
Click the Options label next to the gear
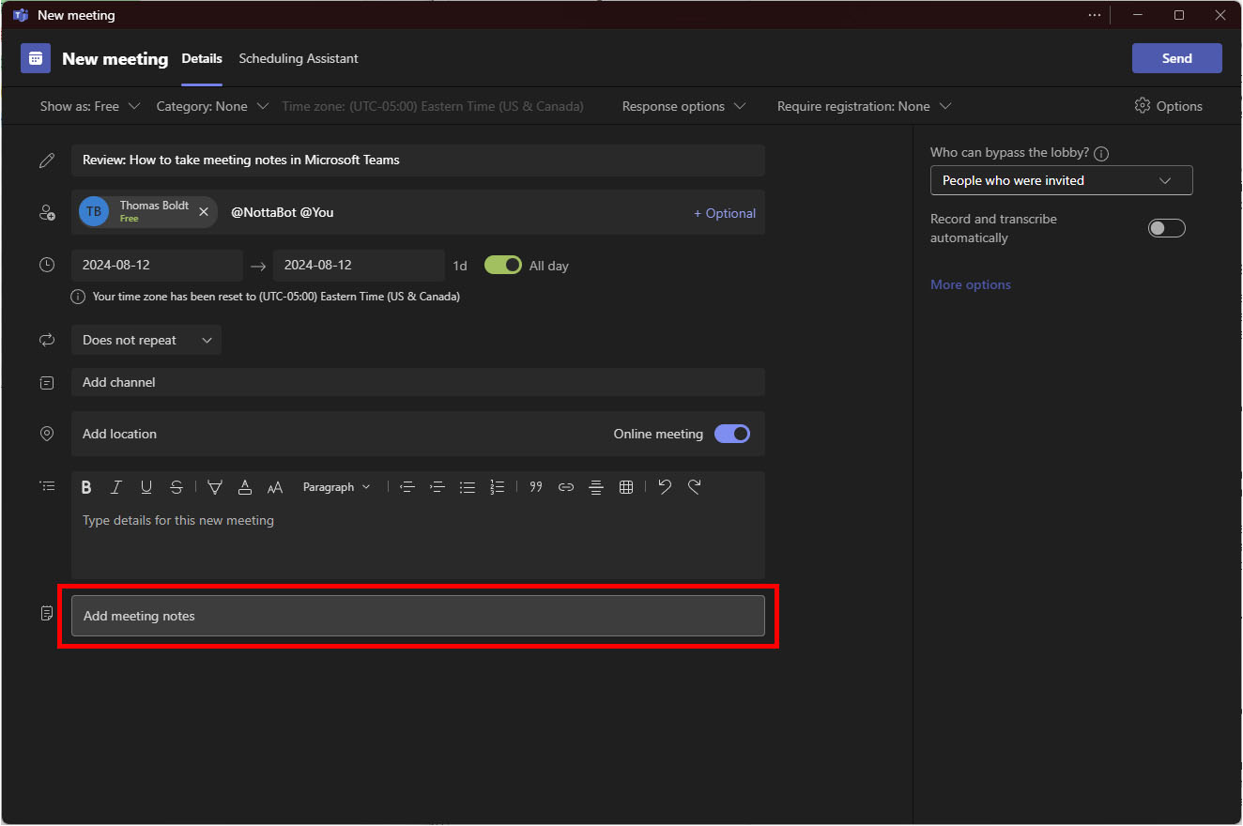click(x=1179, y=106)
